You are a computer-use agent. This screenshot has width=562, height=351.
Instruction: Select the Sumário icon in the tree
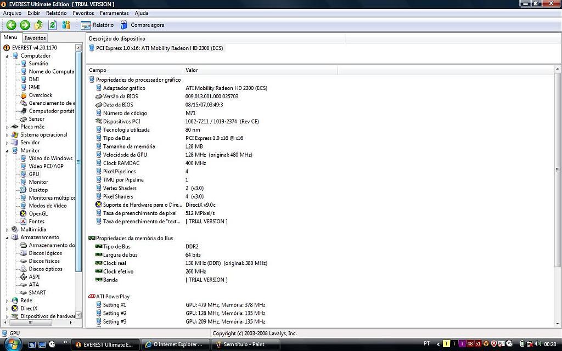tap(23, 64)
